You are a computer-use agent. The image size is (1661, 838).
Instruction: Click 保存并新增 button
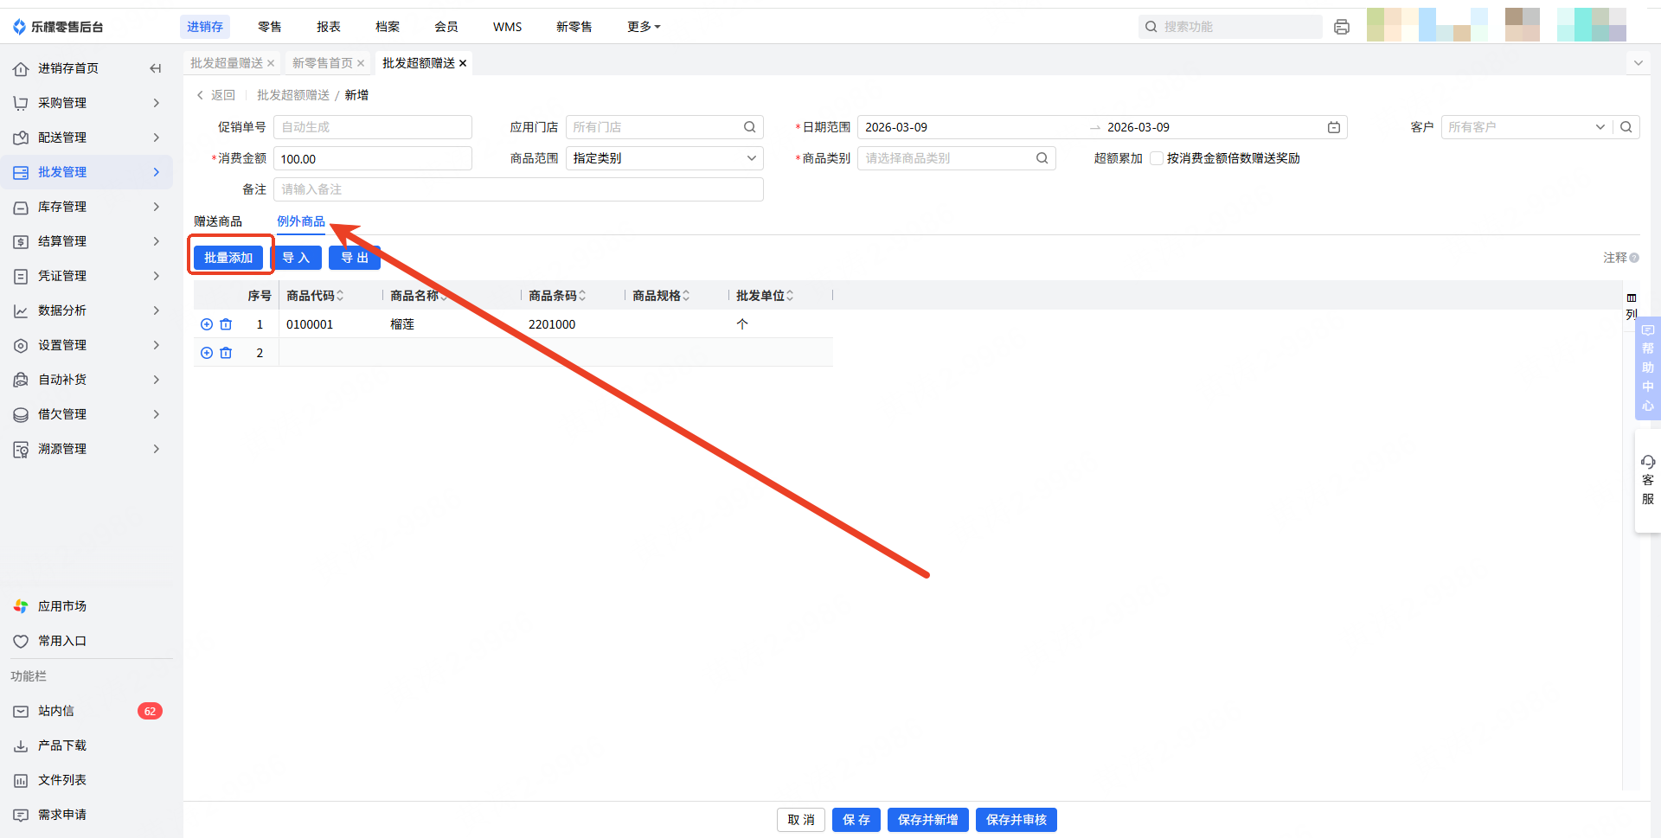pyautogui.click(x=928, y=820)
